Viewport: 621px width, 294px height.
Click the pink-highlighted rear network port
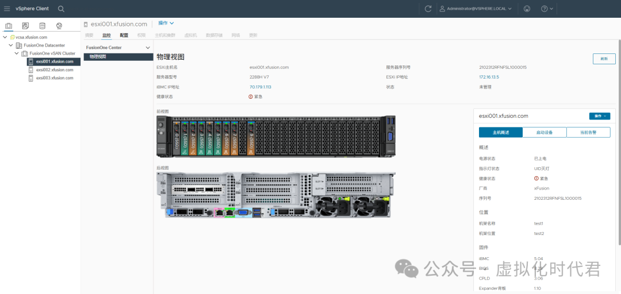219,212
